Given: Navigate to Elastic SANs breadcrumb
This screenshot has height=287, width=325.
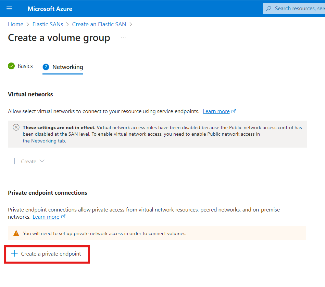Looking at the screenshot, I should 48,24.
